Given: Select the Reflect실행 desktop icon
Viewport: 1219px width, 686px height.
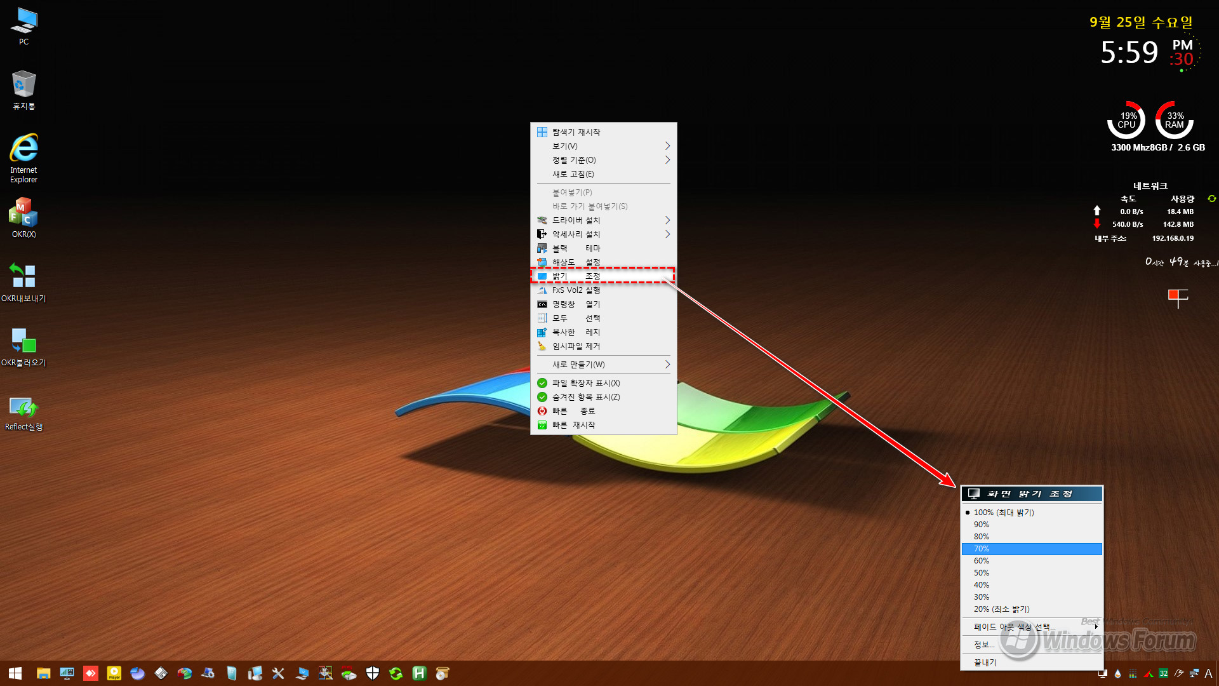Looking at the screenshot, I should (23, 413).
